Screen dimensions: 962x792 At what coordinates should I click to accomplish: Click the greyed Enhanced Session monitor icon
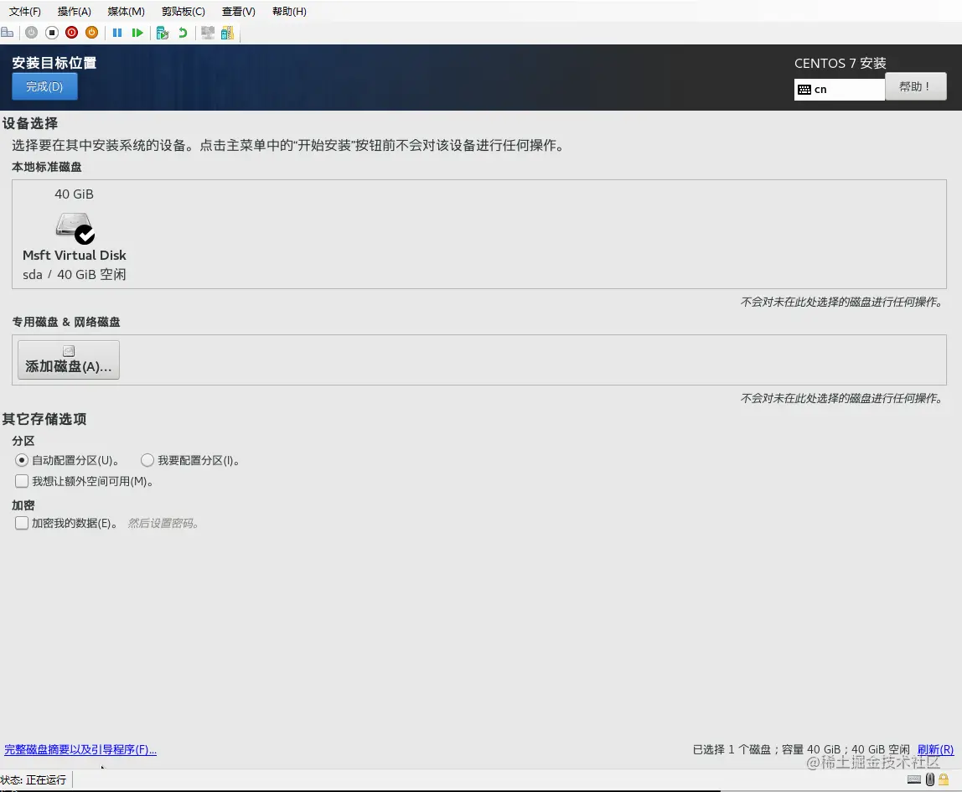tap(208, 33)
